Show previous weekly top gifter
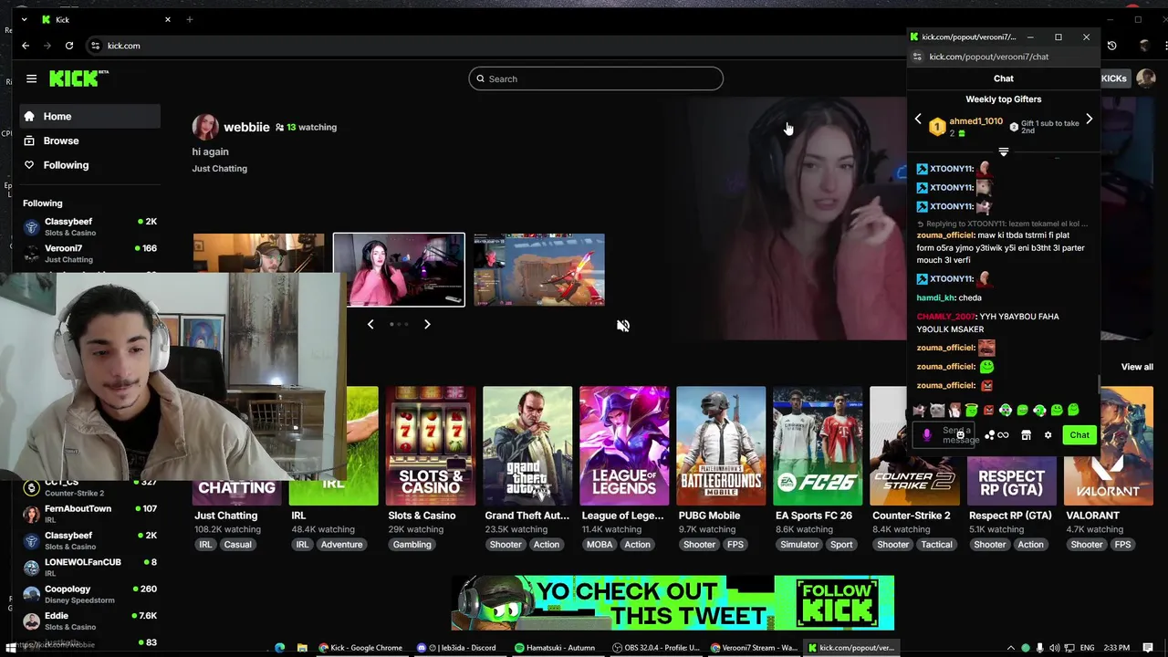The height and width of the screenshot is (657, 1168). (x=918, y=120)
